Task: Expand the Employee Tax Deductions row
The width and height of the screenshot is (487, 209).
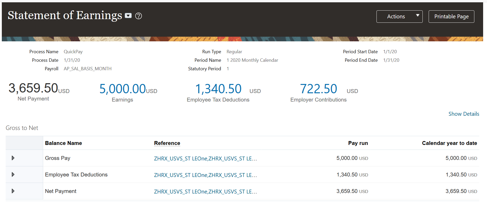Action: click(13, 175)
